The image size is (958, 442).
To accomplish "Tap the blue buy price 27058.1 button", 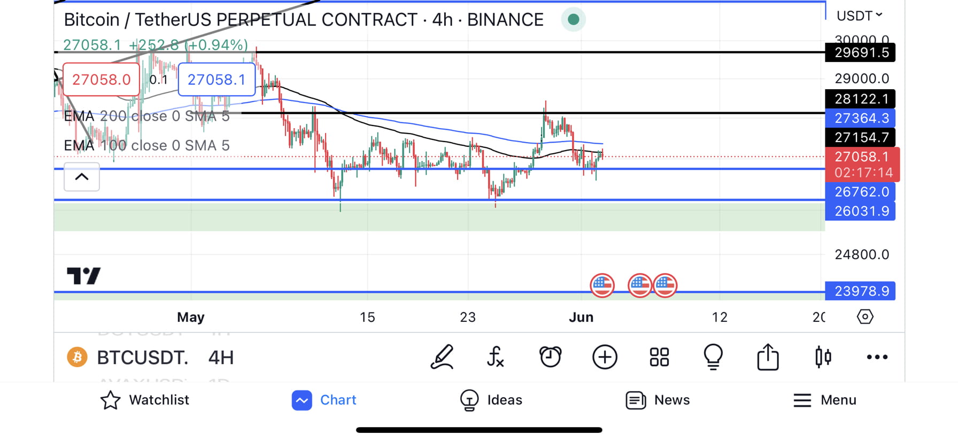I will tap(217, 80).
